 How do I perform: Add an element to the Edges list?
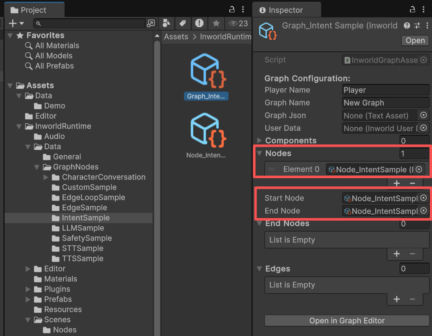coord(396,299)
